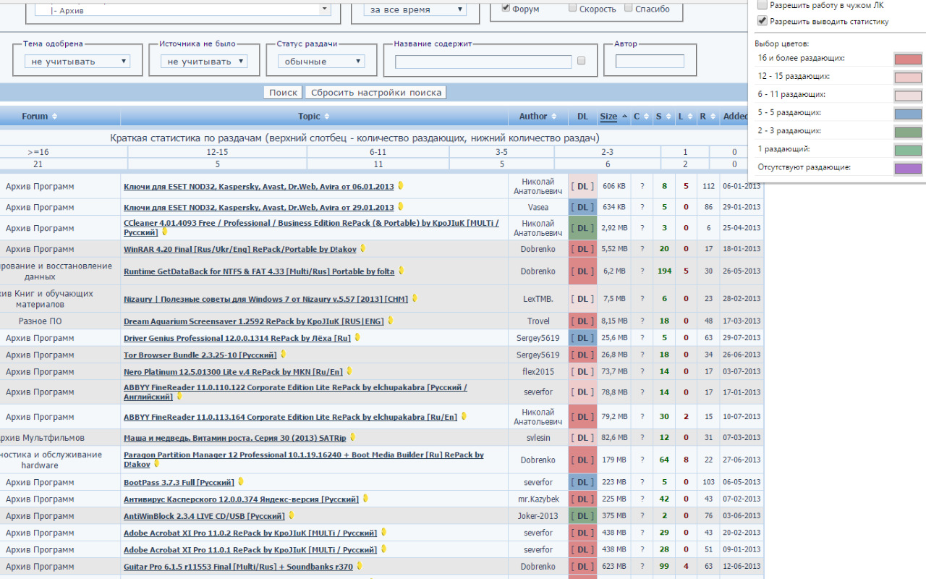The height and width of the screenshot is (579, 926).
Task: Pick color for 16 и более раздающих
Action: click(x=908, y=59)
